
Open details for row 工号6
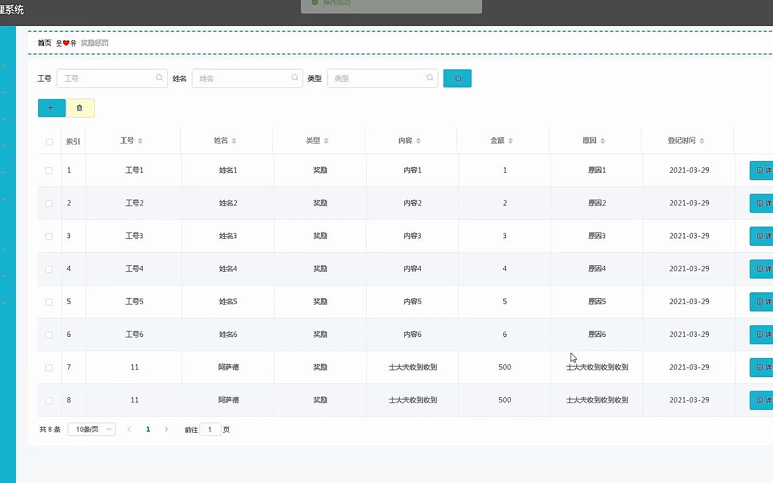coord(762,335)
